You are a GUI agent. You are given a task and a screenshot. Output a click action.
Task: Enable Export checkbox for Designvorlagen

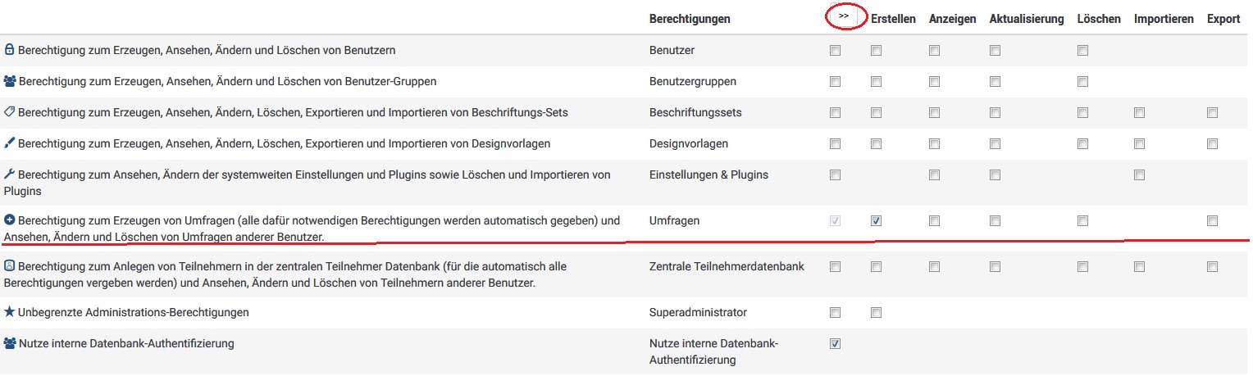click(x=1212, y=143)
